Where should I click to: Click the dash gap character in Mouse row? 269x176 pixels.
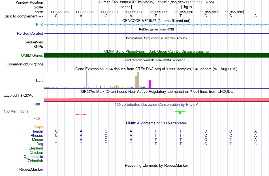pyautogui.click(x=56, y=140)
